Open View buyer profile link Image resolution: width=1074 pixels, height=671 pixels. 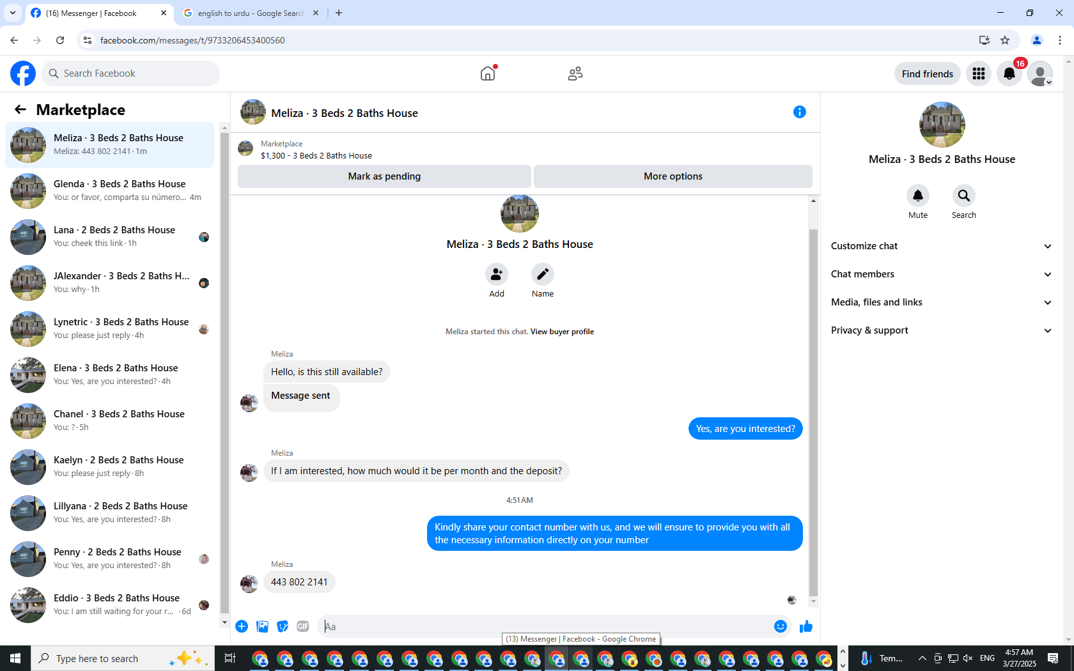pos(562,332)
